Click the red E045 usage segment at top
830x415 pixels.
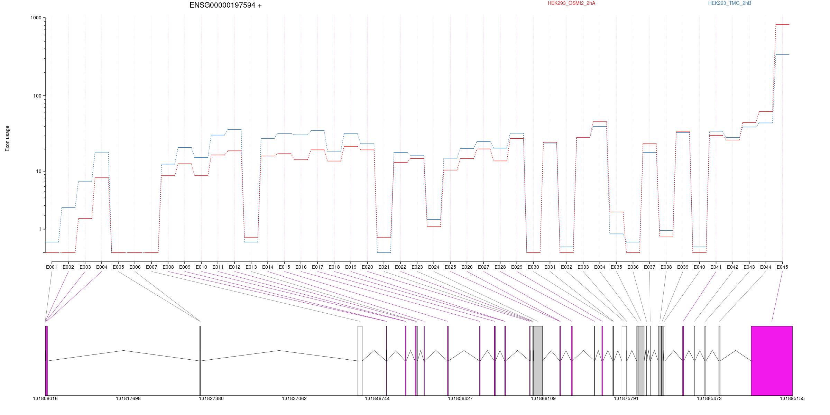[x=782, y=25]
